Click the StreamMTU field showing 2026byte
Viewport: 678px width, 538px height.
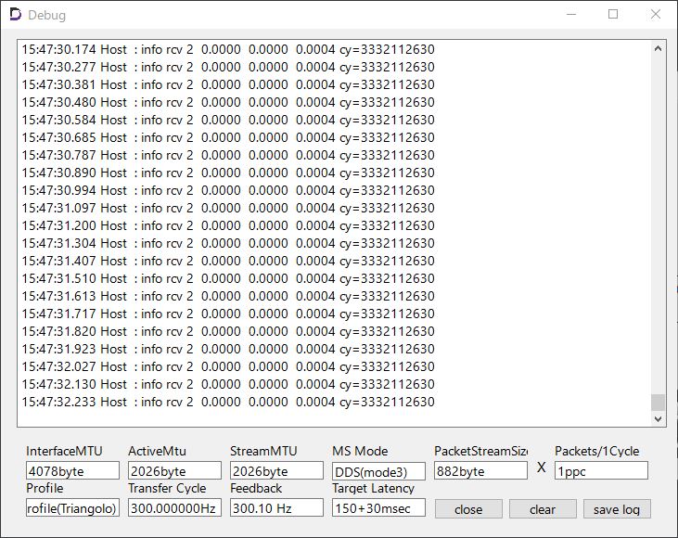click(276, 470)
